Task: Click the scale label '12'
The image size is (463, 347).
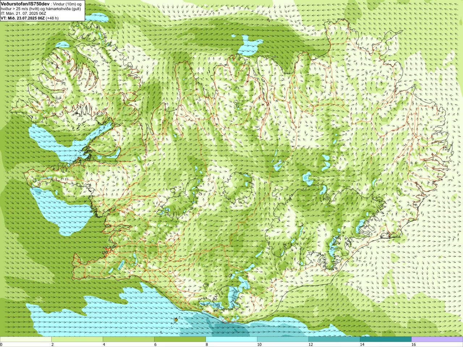Action: click(x=310, y=344)
